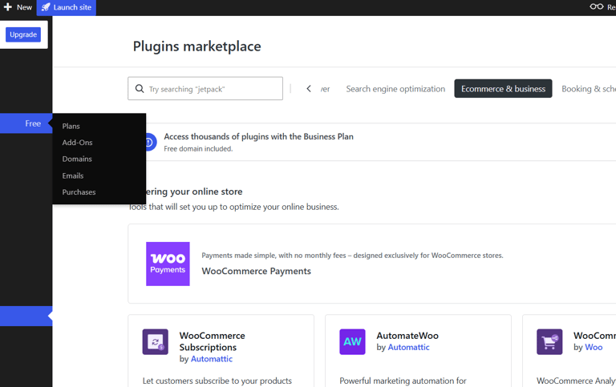Select Search engine optimization category
Image resolution: width=616 pixels, height=387 pixels.
pyautogui.click(x=395, y=89)
